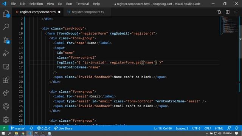Screen dimensions: 242x136
Task: Place cursor in "Email can't be blank." text
Action: (134, 106)
